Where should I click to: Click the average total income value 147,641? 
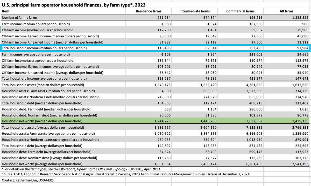[301, 78]
